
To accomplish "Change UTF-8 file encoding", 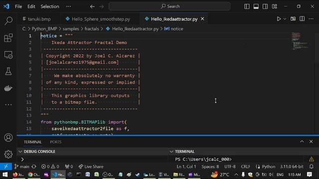I will (x=230, y=167).
